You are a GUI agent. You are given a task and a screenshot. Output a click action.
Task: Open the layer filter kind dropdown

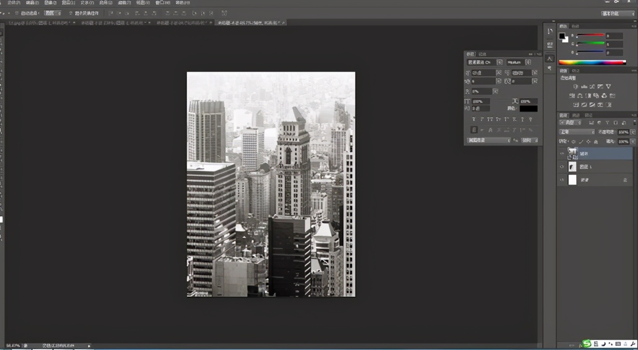(570, 123)
